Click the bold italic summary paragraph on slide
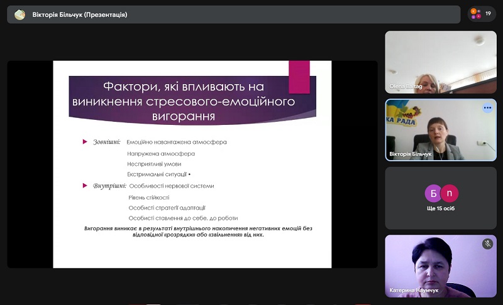 198,232
